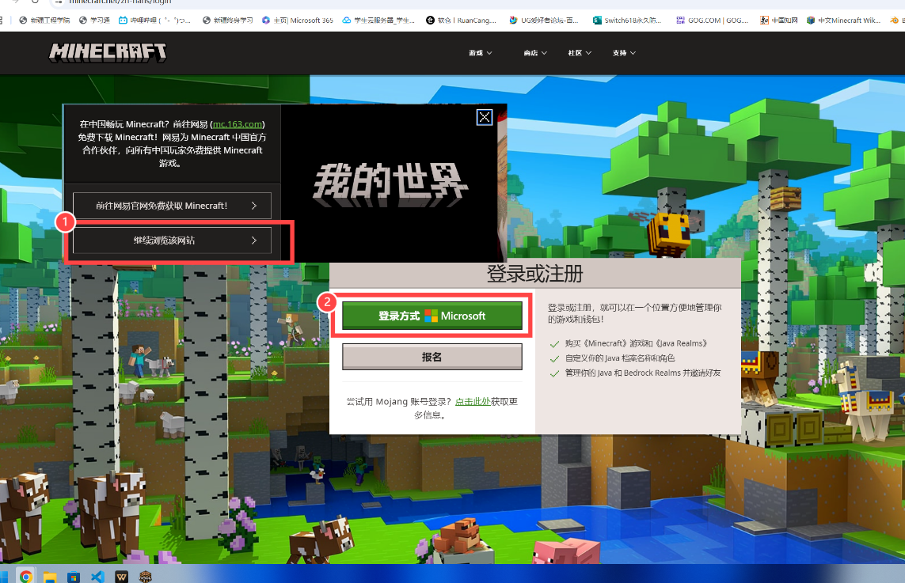The image size is (905, 583).
Task: Click the 购买《Minecraft》游戏和《Java Realms》 line
Action: [x=636, y=343]
